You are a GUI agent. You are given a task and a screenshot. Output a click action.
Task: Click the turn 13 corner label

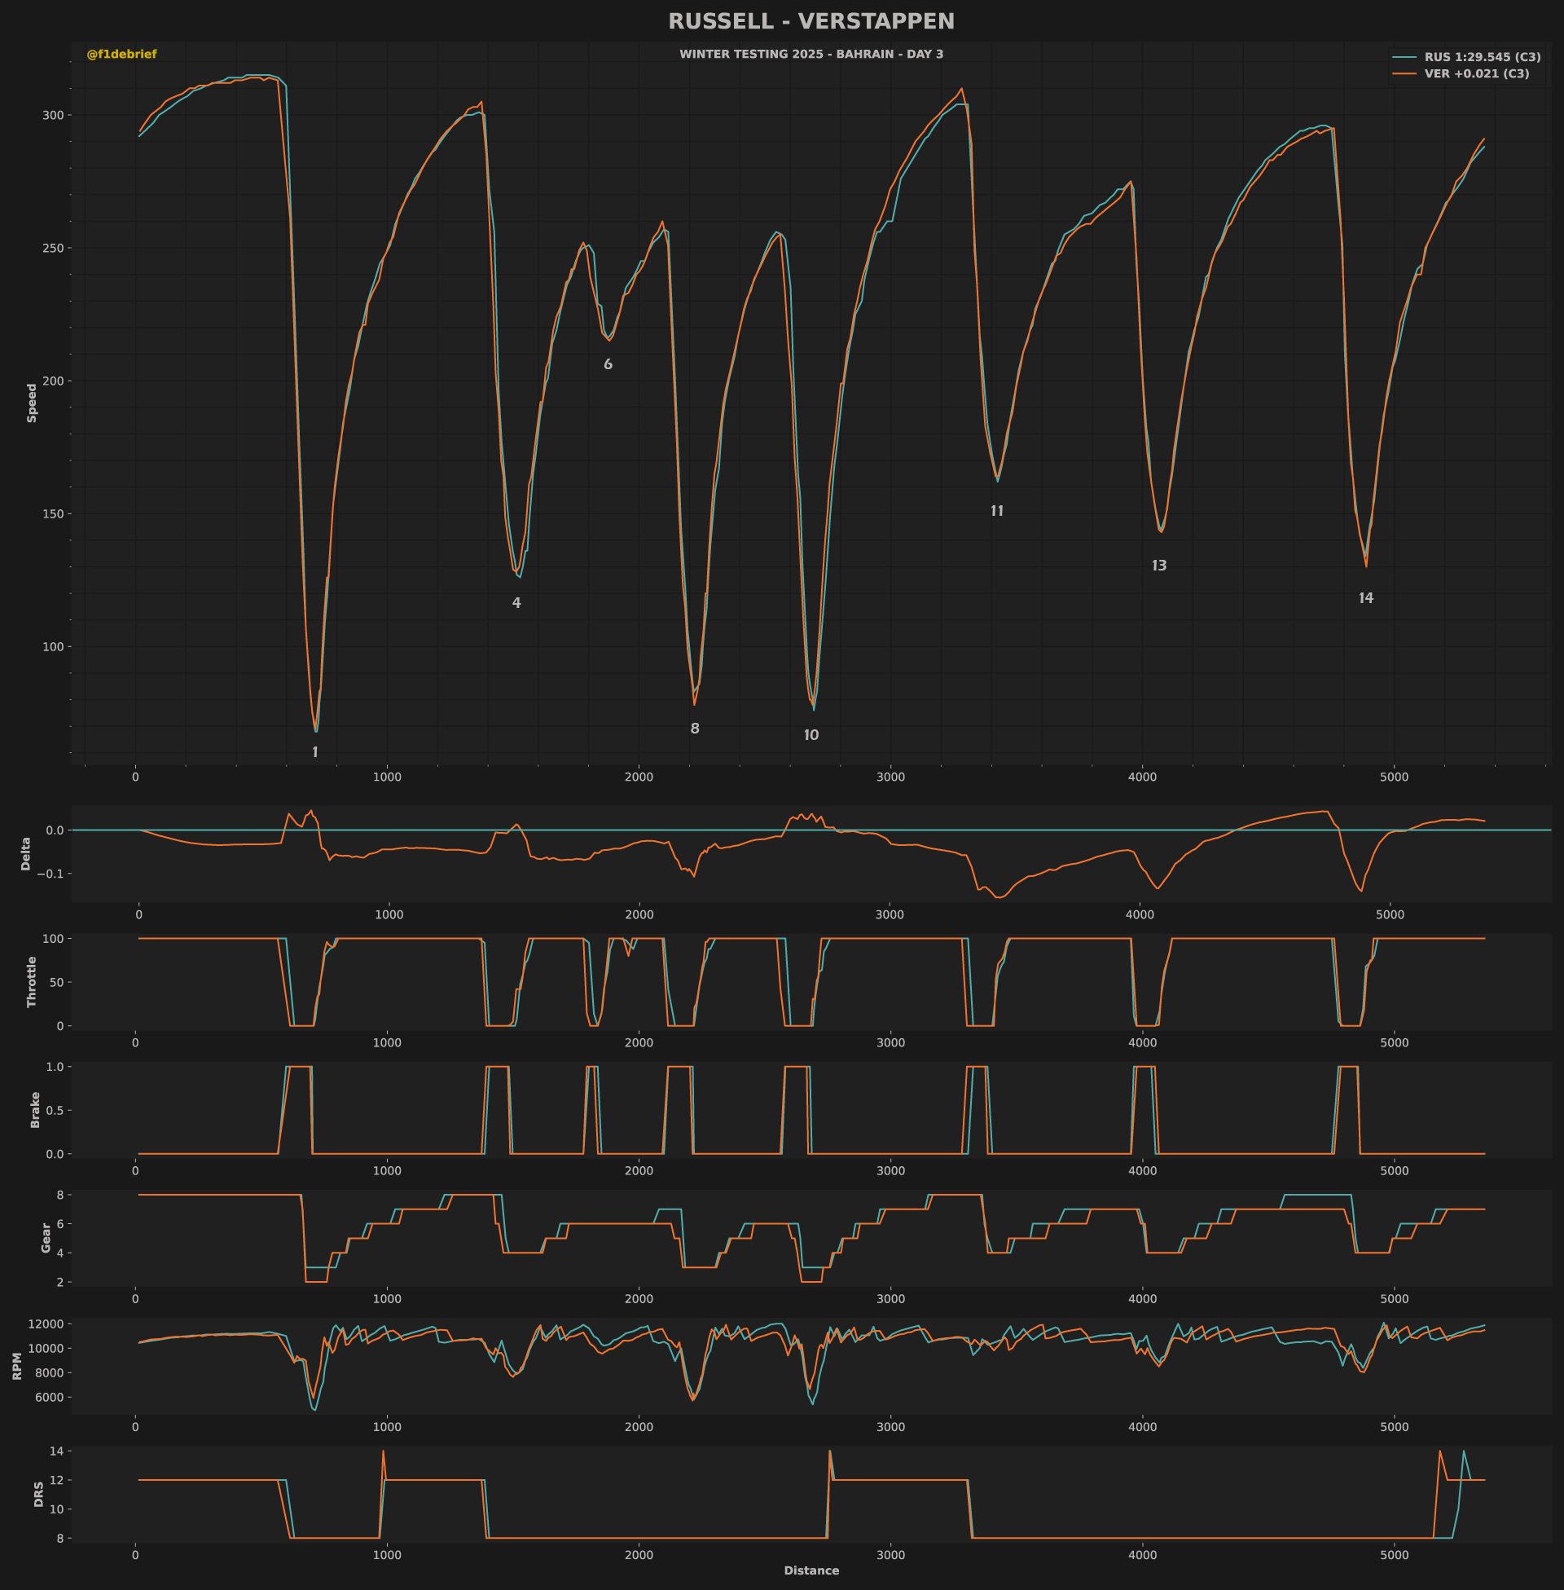1159,566
